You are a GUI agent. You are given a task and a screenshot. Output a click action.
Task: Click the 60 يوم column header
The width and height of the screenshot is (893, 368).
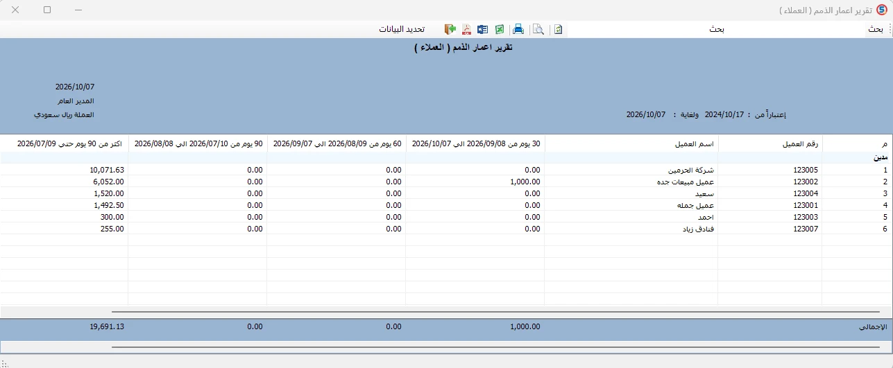coord(337,143)
